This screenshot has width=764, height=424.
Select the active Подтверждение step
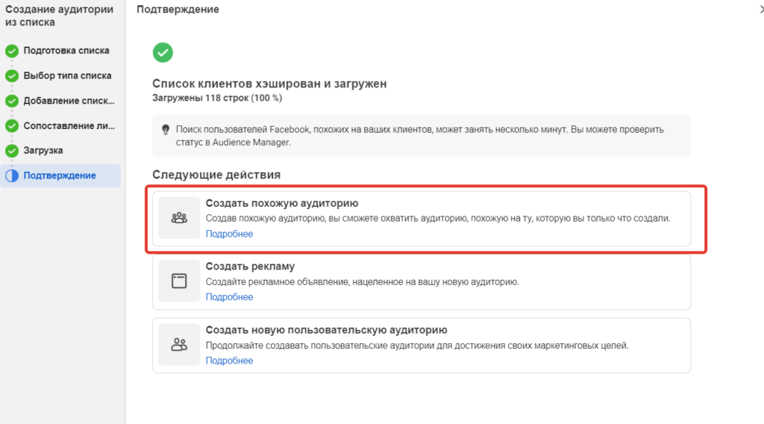(x=60, y=175)
